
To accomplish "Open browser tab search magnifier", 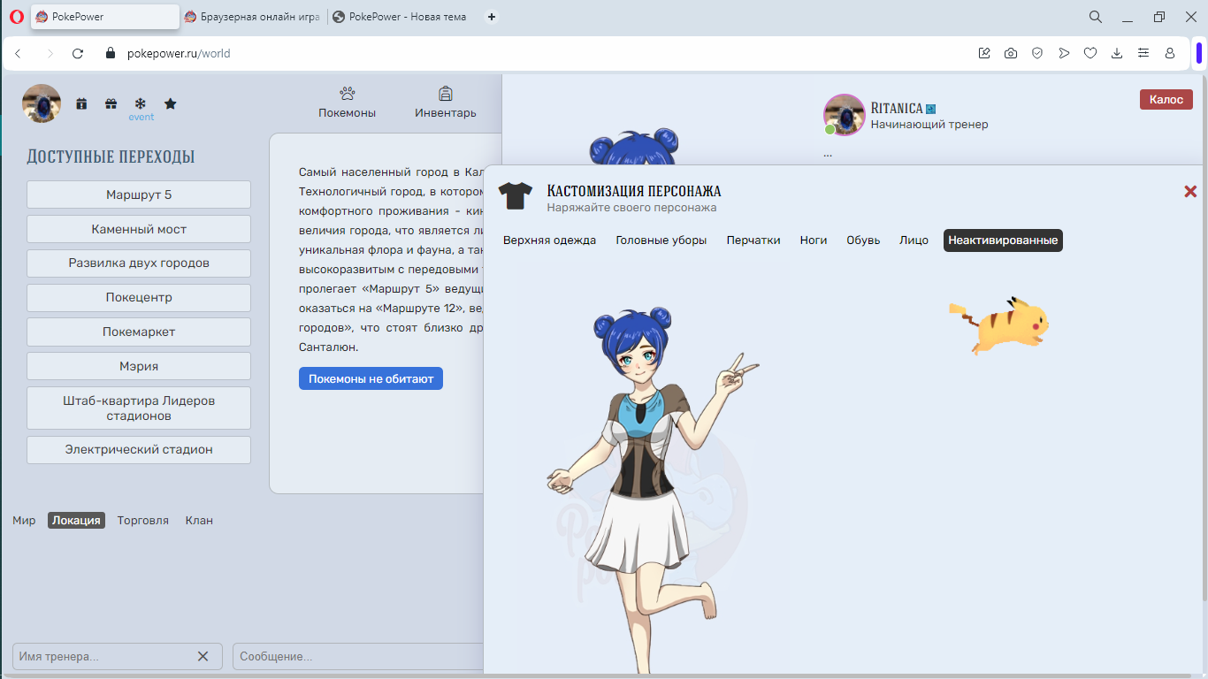I will point(1095,17).
